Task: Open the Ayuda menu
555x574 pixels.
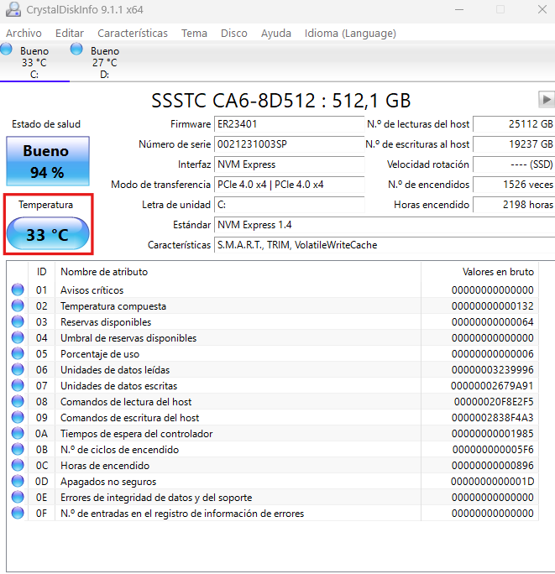Action: coord(276,34)
